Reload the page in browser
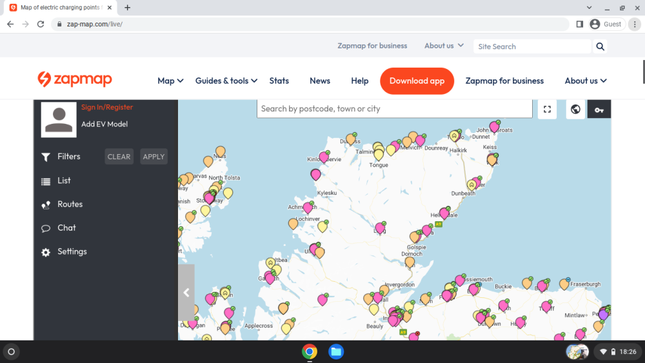 (40, 25)
